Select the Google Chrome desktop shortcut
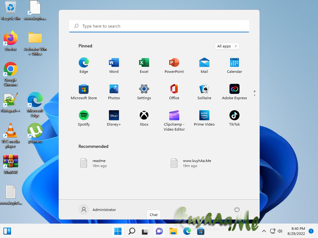Screen dimensions: 318x238 point(11,74)
